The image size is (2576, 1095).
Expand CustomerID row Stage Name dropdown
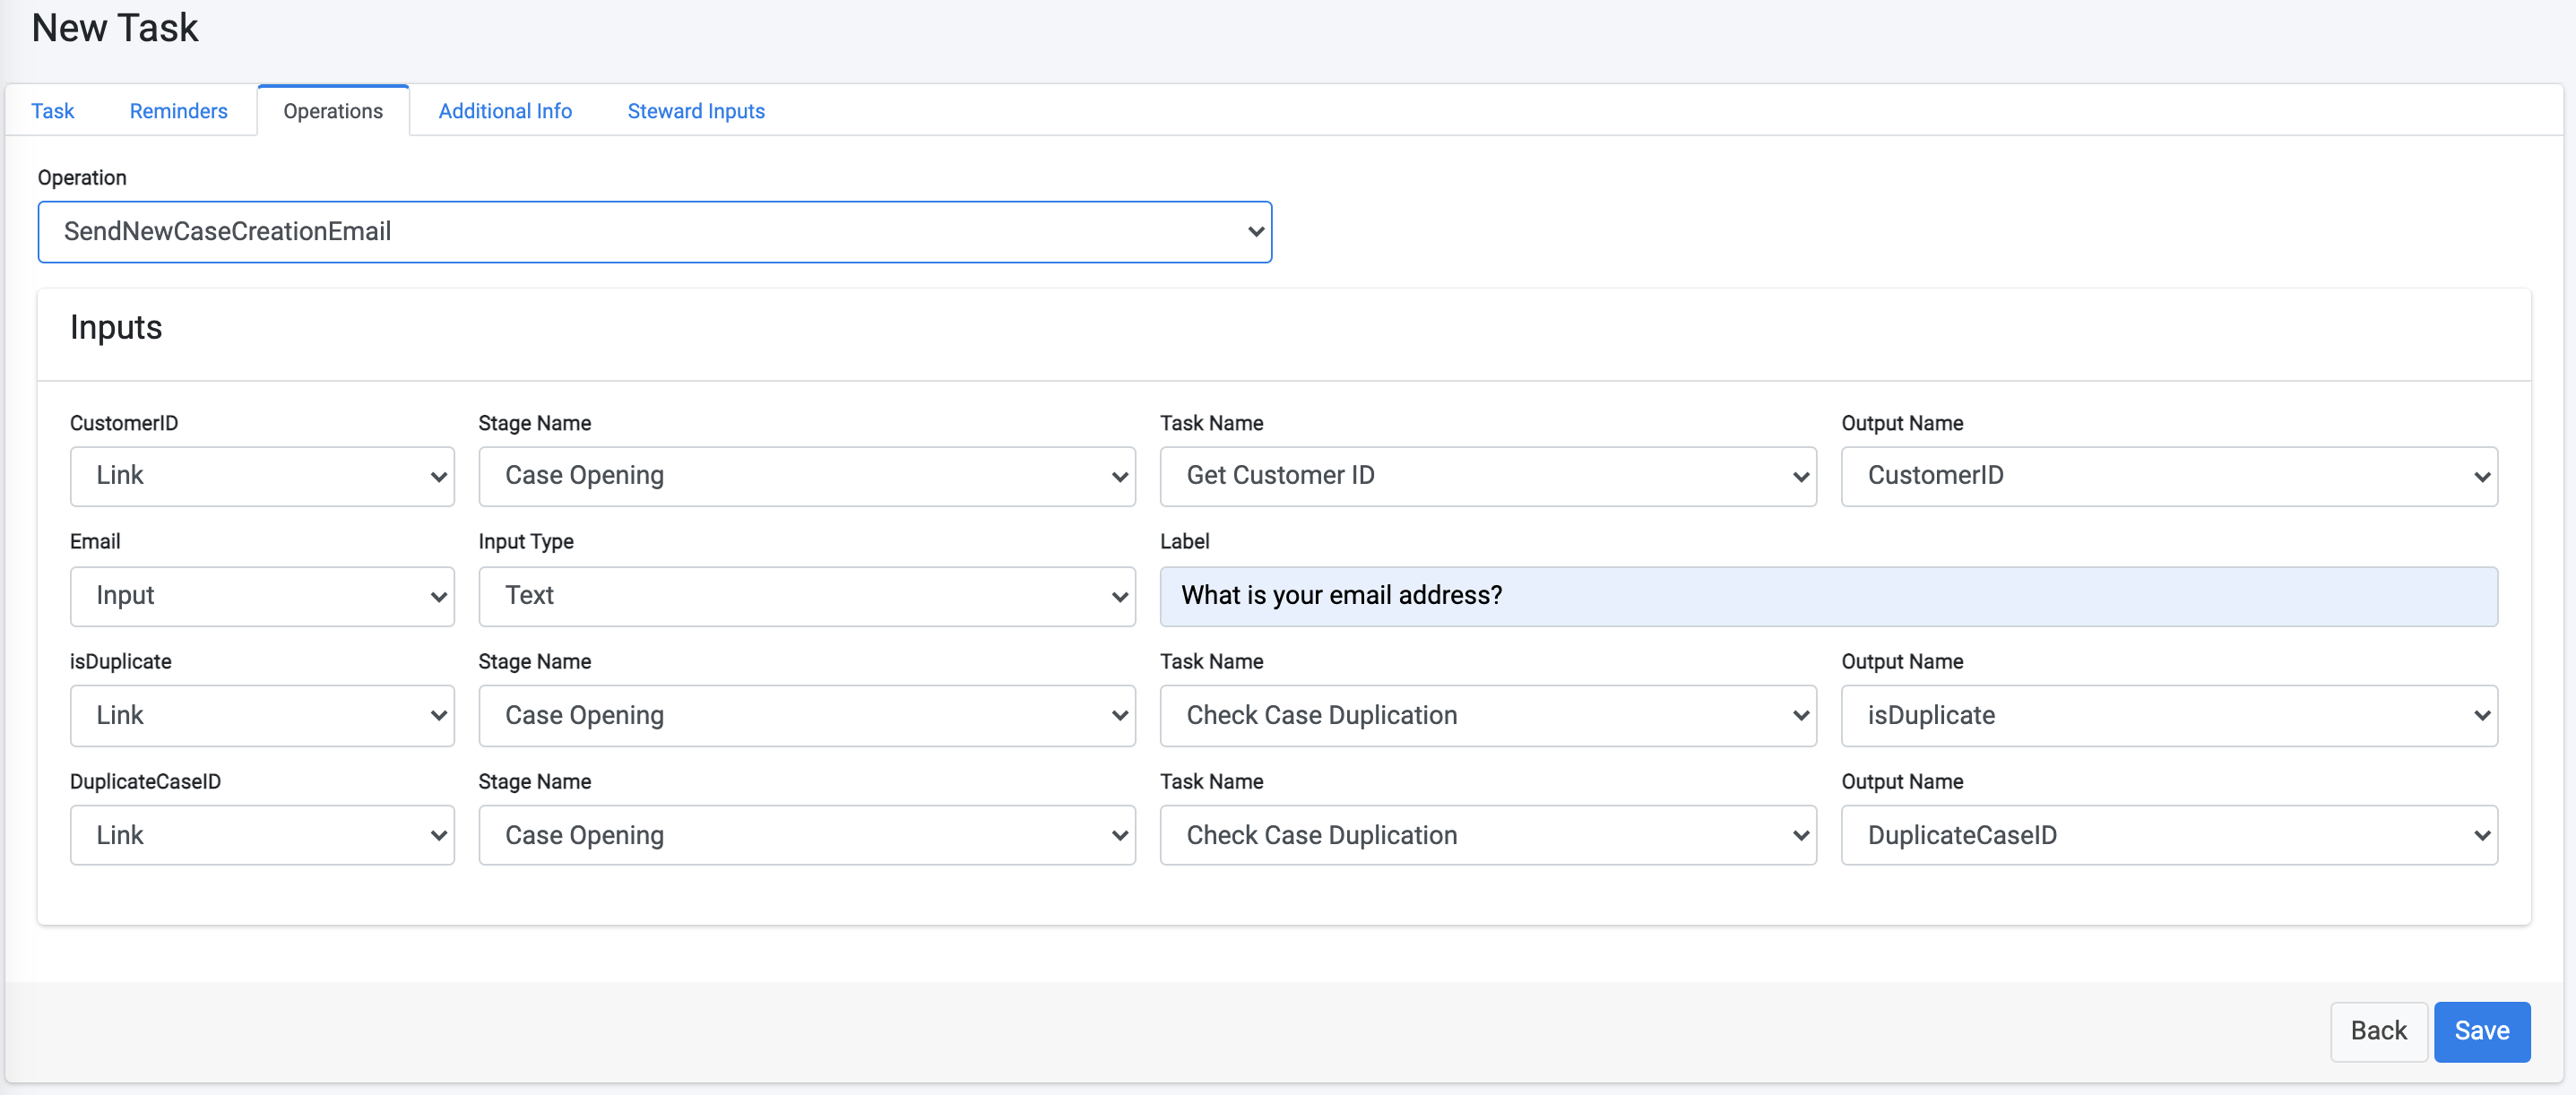806,476
